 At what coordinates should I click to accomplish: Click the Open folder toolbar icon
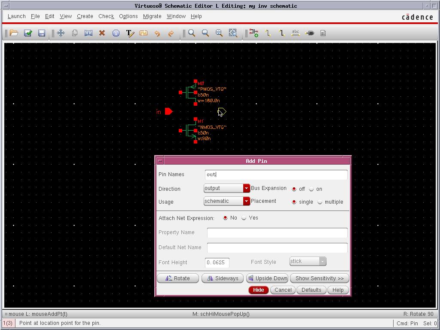[14, 33]
